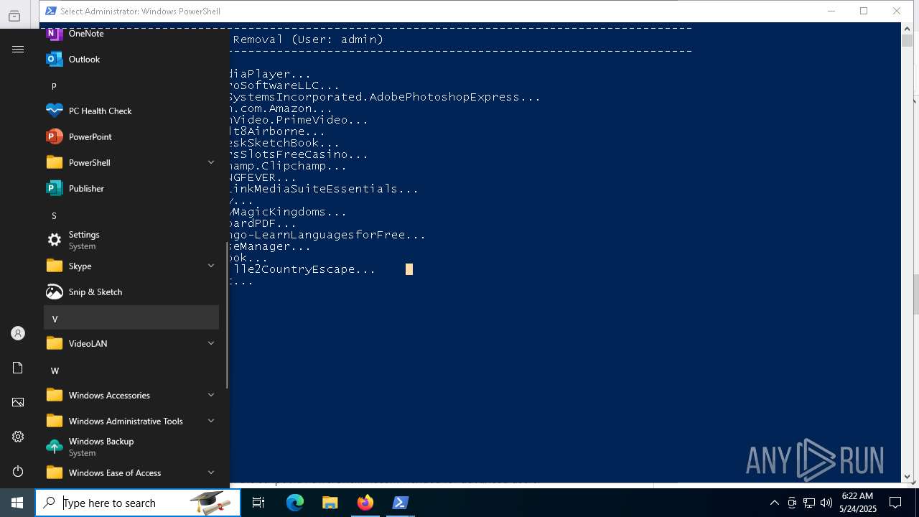Expand Windows Accessories chevron
The height and width of the screenshot is (517, 919).
pos(211,396)
